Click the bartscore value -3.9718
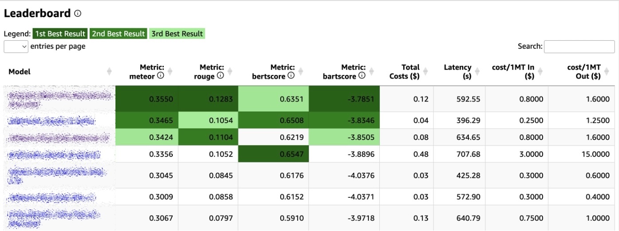Screen dimensions: 619x231 point(361,218)
